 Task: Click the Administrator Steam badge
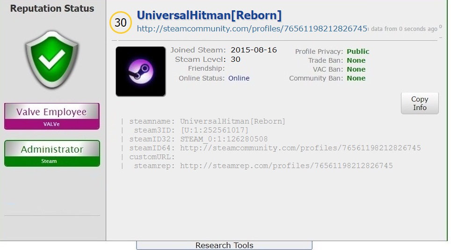click(52, 153)
